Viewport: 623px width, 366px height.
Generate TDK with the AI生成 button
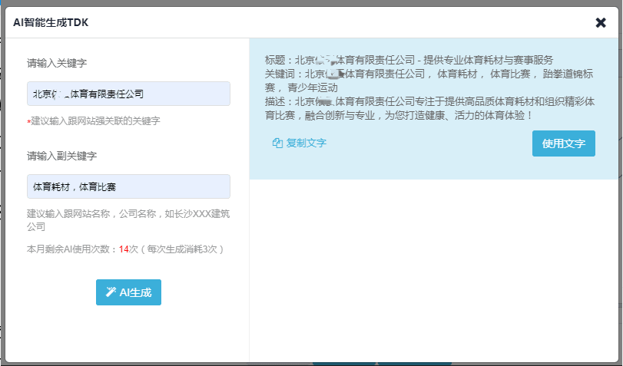point(128,292)
